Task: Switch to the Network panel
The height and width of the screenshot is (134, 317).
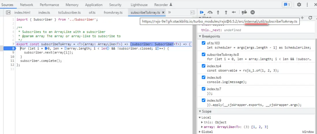Action: [x=27, y=5]
